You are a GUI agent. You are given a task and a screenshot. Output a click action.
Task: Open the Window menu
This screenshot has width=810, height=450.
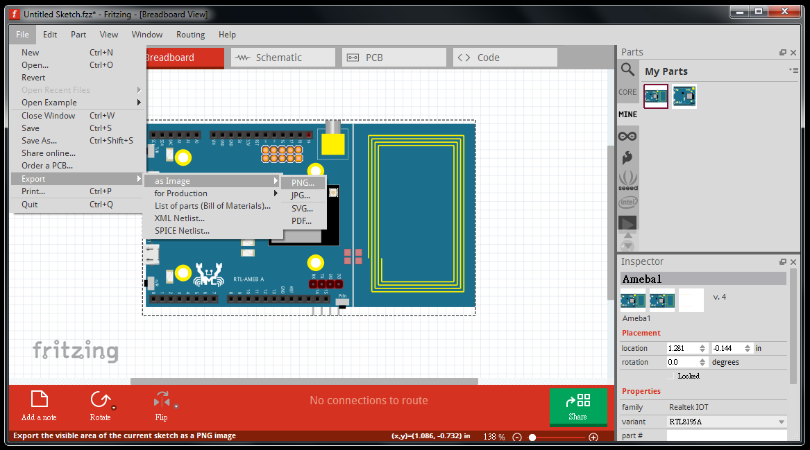pos(146,35)
